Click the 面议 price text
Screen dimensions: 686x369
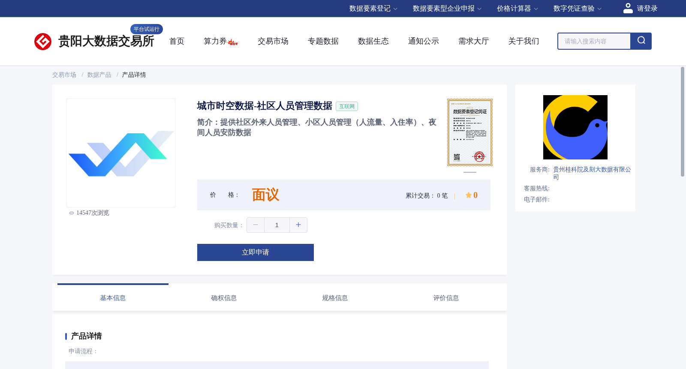click(x=265, y=195)
